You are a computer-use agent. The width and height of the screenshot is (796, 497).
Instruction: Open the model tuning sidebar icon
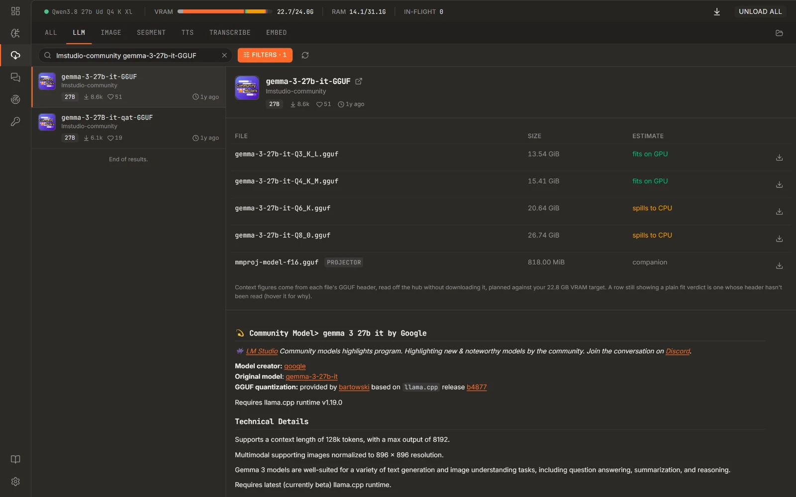(15, 33)
